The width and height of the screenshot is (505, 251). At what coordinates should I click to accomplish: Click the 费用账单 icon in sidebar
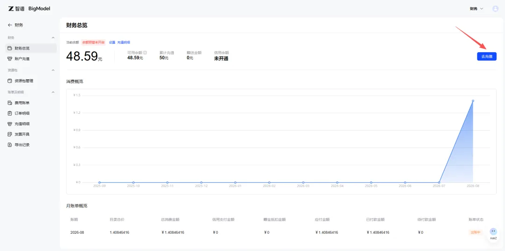click(10, 103)
